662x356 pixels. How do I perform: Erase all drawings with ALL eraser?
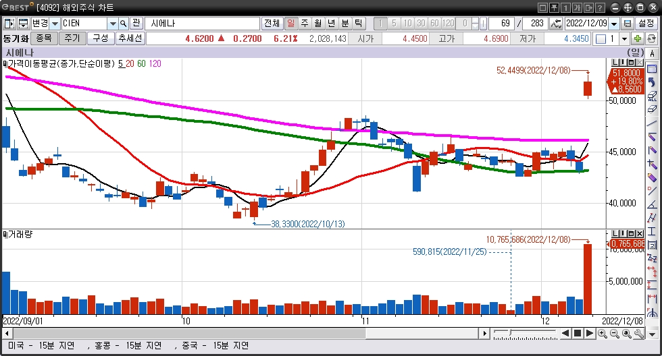653,96
